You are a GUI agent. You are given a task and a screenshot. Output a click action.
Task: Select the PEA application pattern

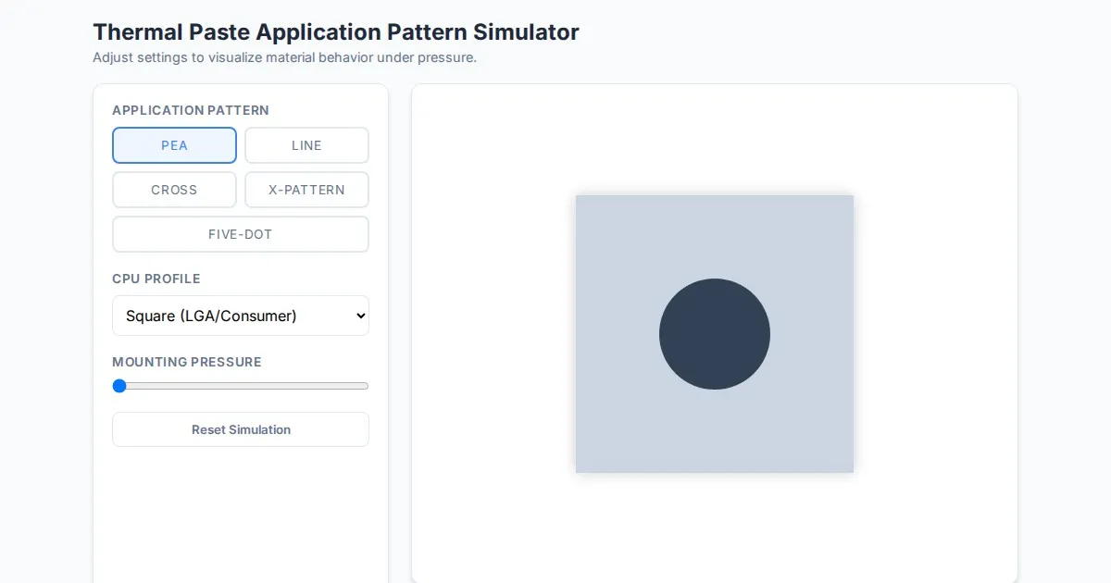pos(174,145)
